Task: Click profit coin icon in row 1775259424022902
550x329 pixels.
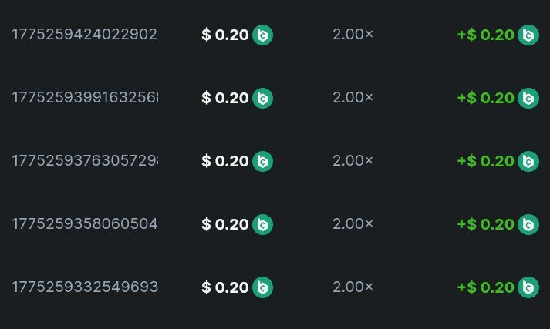Action: pyautogui.click(x=528, y=35)
